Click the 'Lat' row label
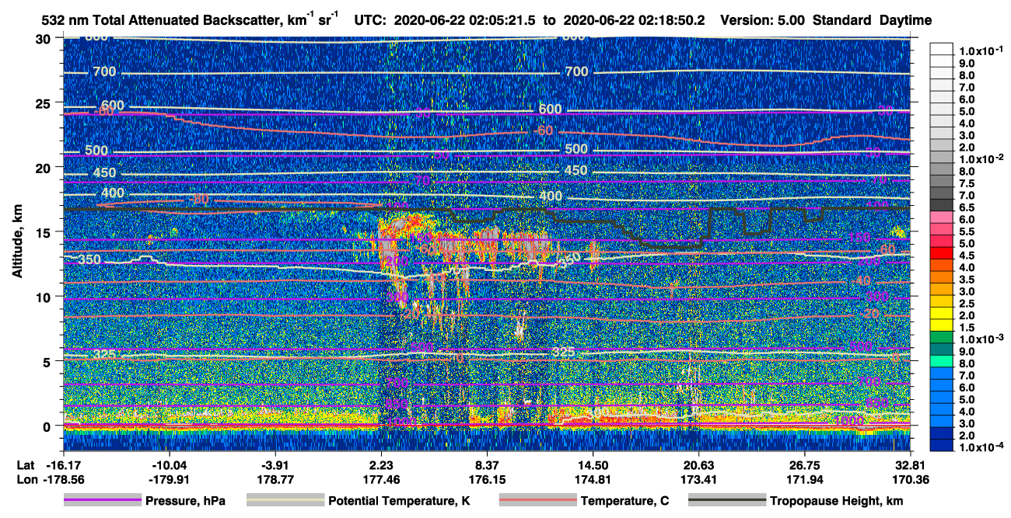 [26, 464]
